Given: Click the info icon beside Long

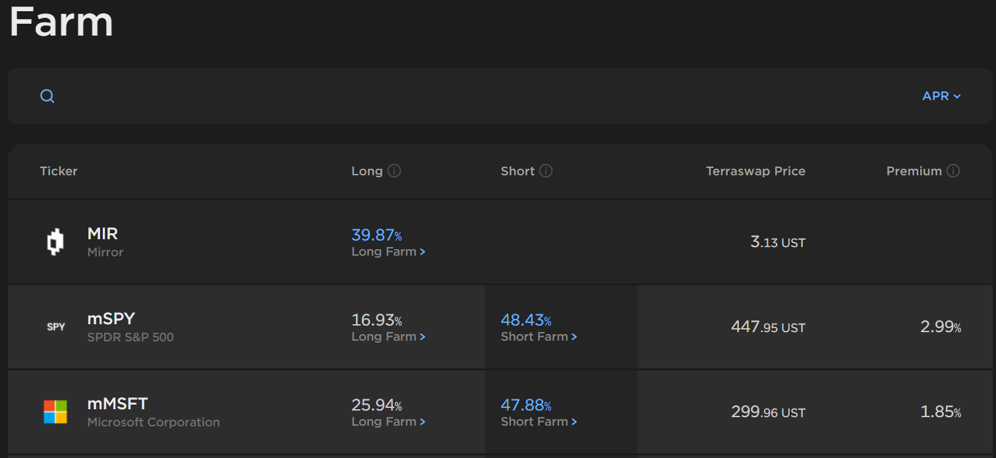Looking at the screenshot, I should (x=394, y=171).
